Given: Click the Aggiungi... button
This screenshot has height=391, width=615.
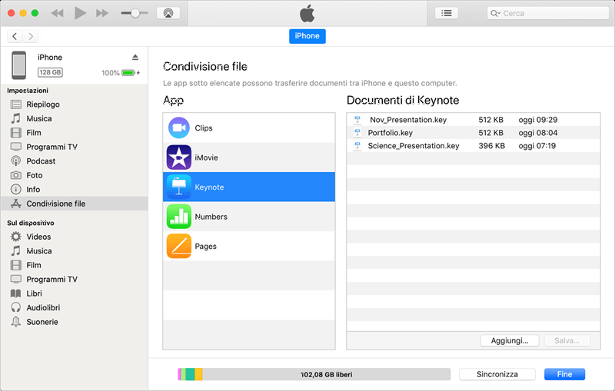Looking at the screenshot, I should 509,340.
